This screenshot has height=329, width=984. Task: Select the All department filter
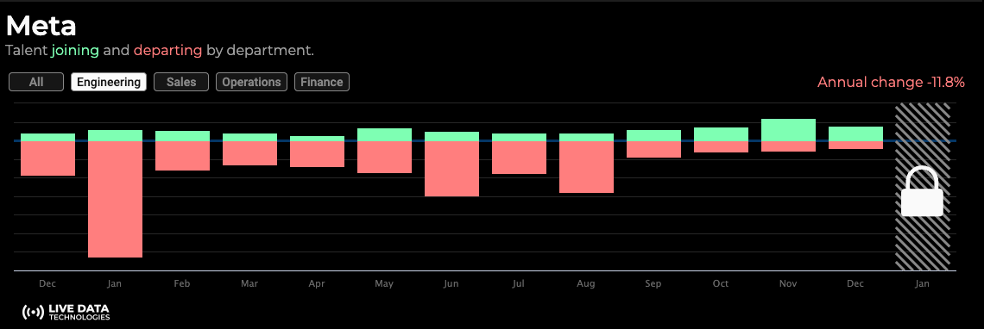click(36, 82)
